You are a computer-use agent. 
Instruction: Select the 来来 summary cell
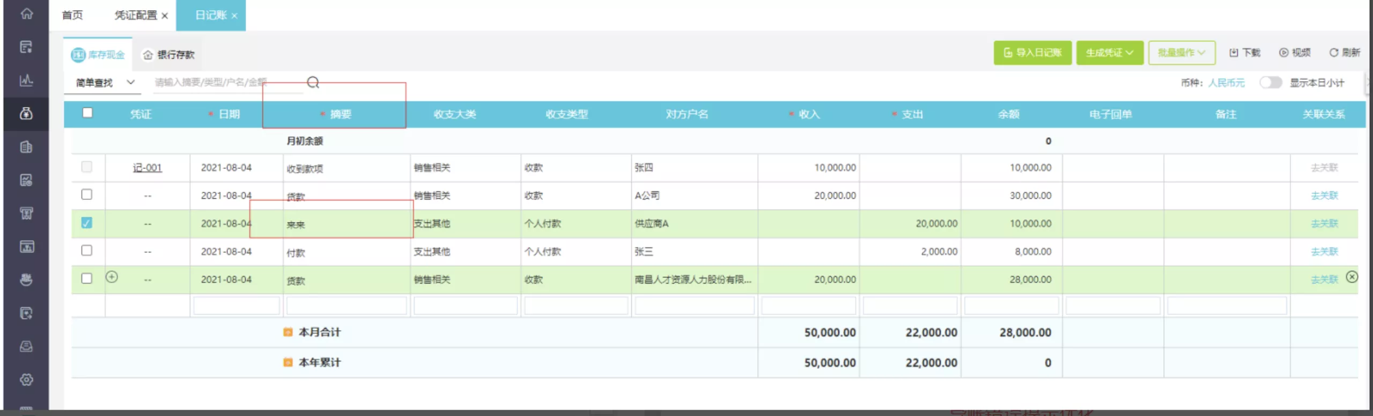[346, 224]
